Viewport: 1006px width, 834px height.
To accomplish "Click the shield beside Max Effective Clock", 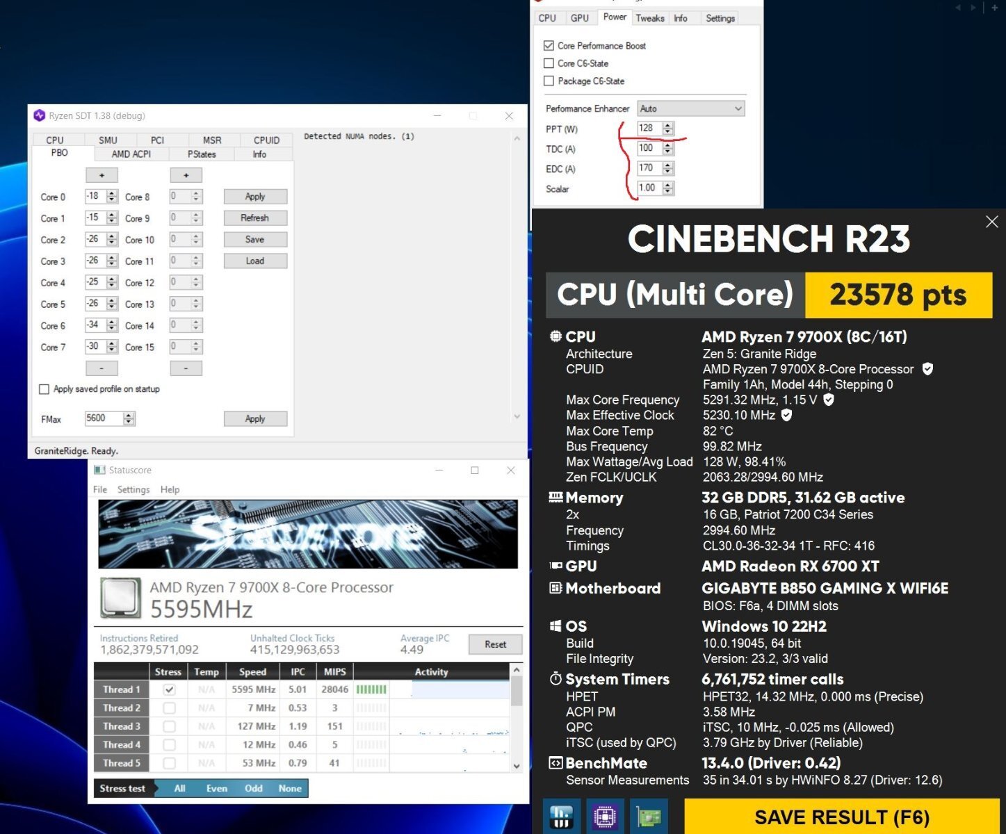I will [x=786, y=415].
